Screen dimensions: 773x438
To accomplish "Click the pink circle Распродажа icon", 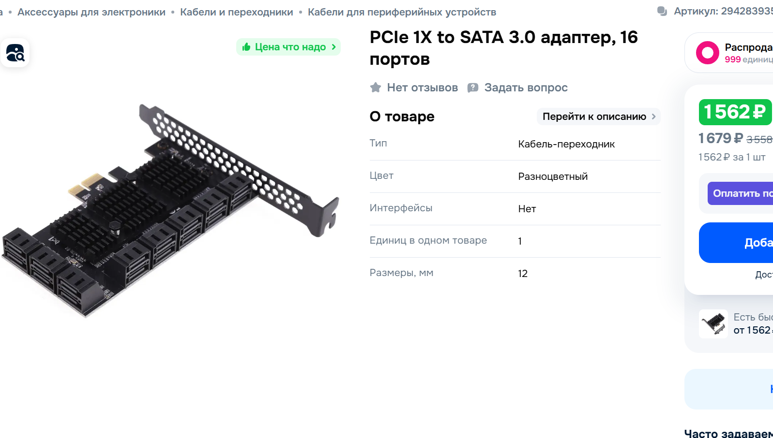I will pos(708,53).
